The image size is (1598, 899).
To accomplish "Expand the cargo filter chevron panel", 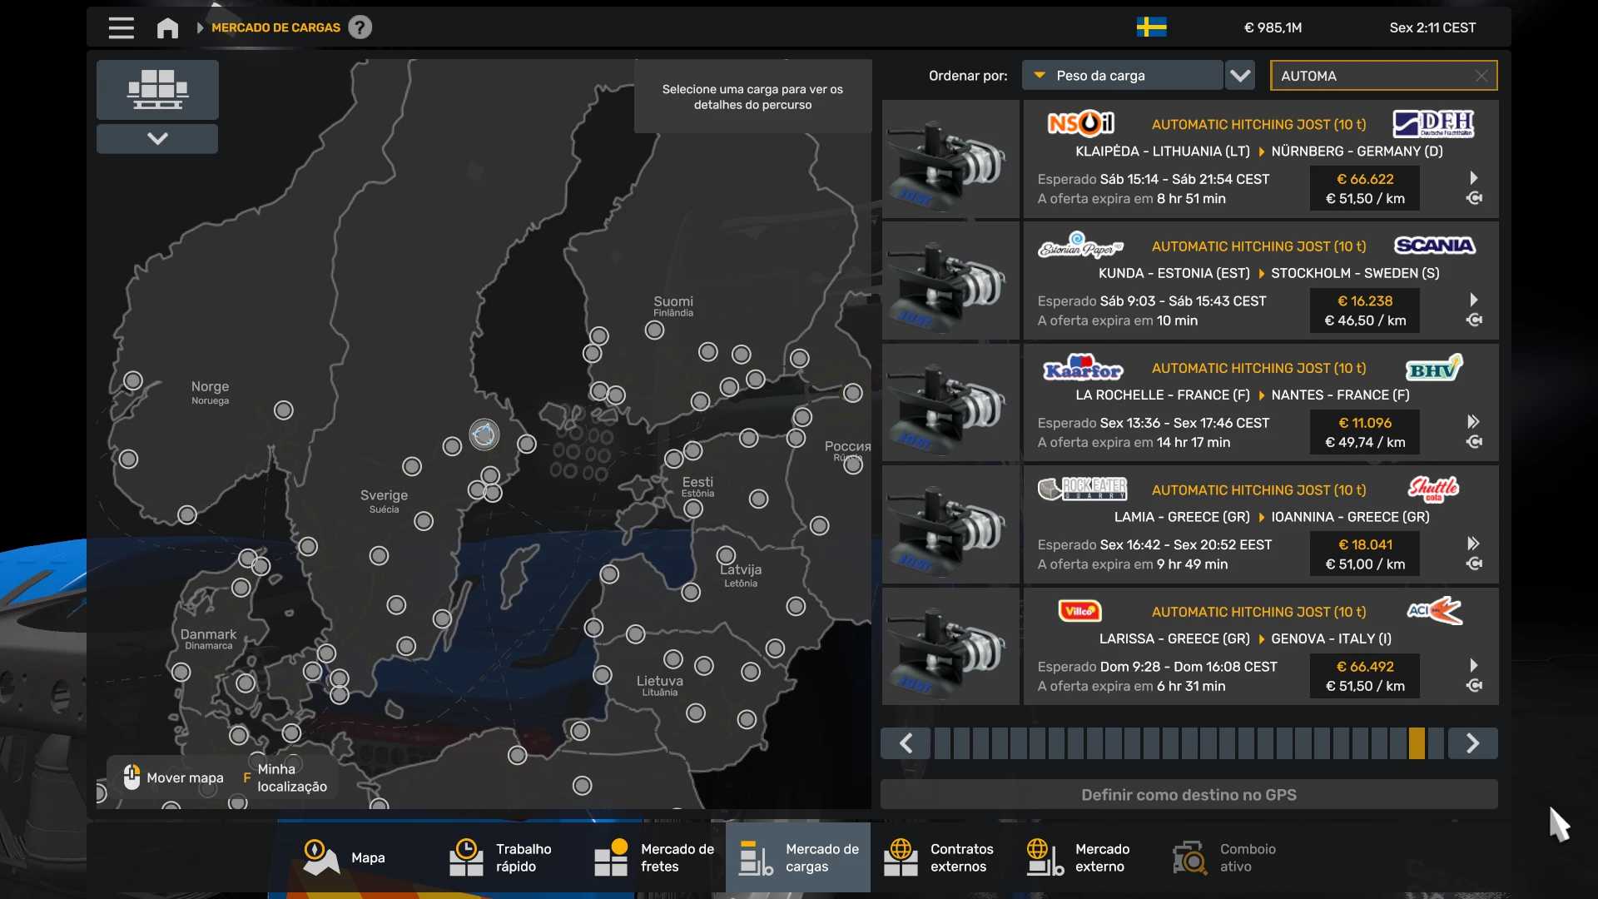I will (x=157, y=138).
